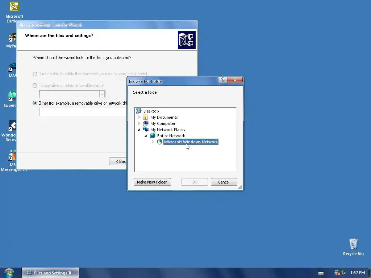Click the My Computer icon in tree
Viewport: 371px width, 278px height.
click(146, 123)
